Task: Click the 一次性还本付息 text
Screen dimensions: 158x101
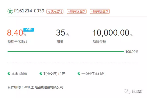Action: [x=93, y=74]
